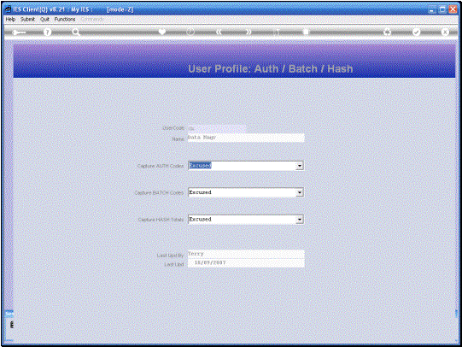Click the magnifying glass search icon

76,32
